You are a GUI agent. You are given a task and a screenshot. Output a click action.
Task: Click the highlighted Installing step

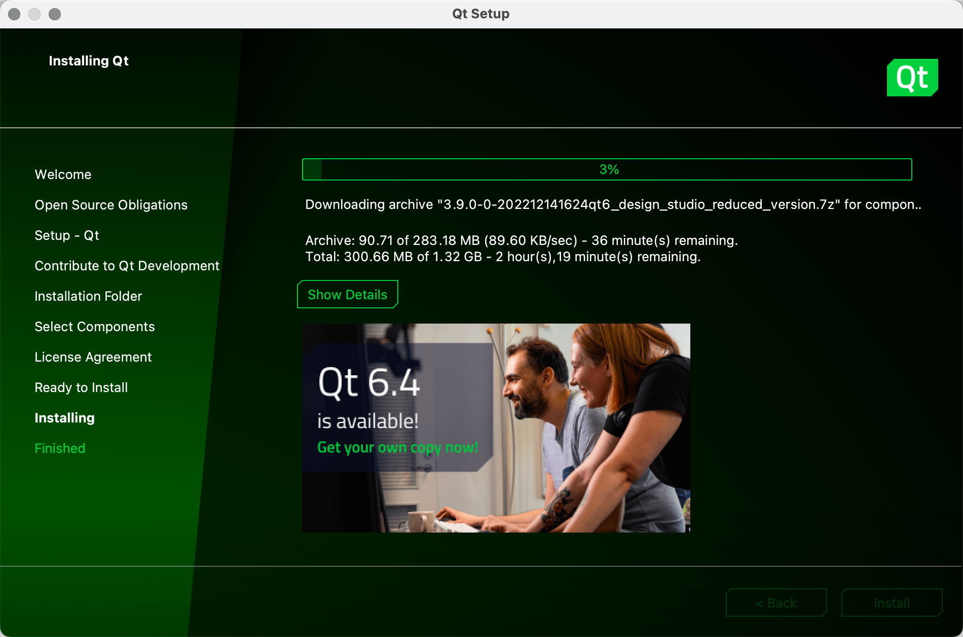click(64, 418)
